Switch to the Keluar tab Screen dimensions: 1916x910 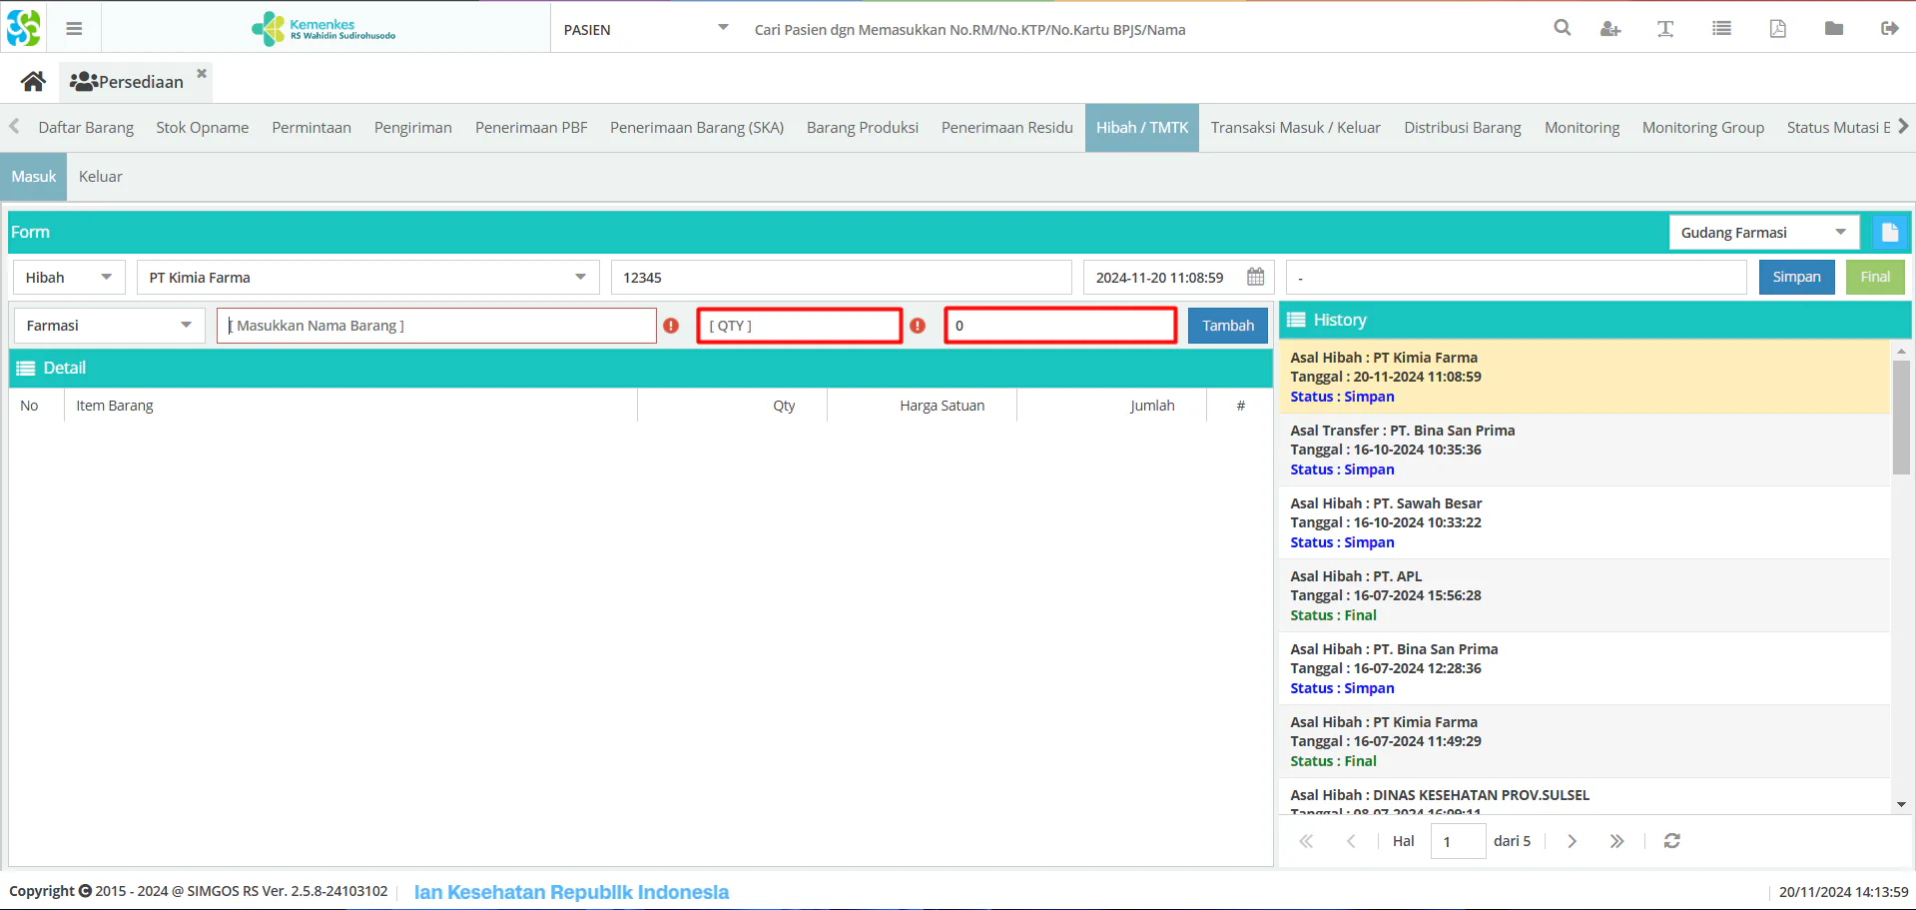point(101,177)
